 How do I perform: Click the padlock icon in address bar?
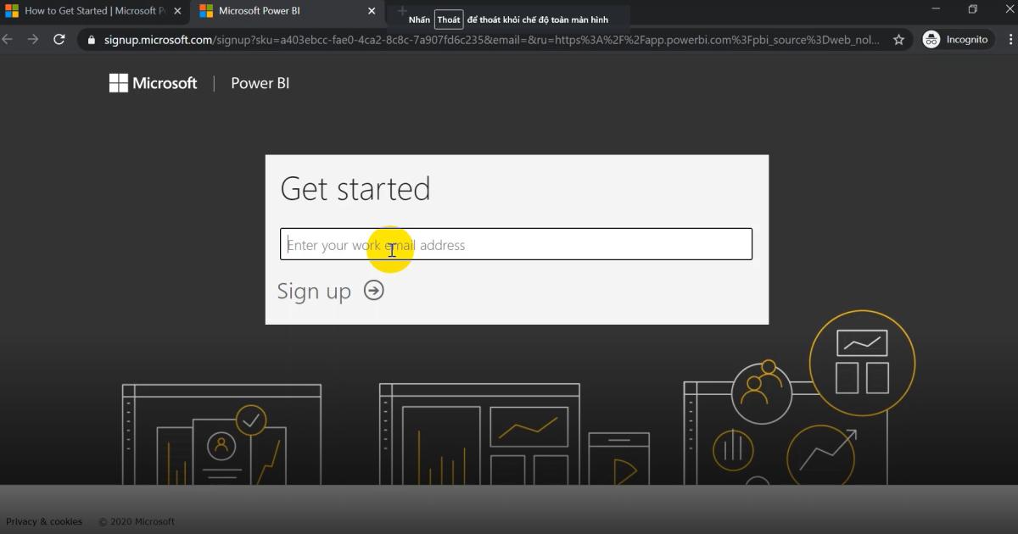click(x=92, y=39)
